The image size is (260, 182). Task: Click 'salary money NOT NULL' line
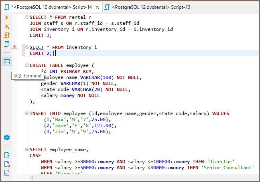pos(70,96)
